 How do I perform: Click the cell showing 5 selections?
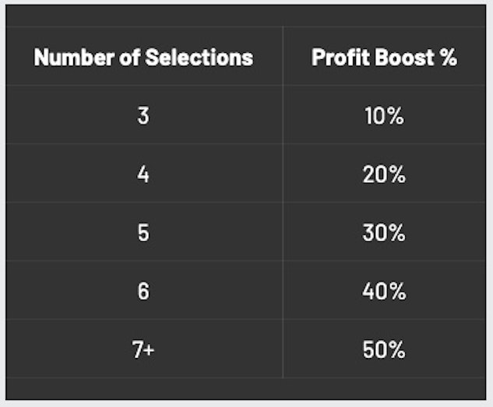(143, 233)
